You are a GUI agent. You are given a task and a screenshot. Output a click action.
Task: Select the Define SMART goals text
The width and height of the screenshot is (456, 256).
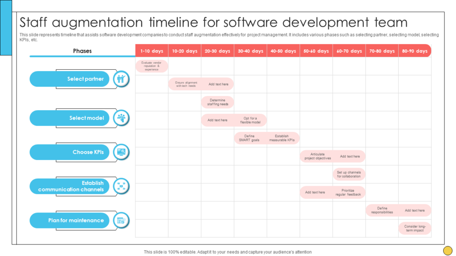(x=249, y=138)
